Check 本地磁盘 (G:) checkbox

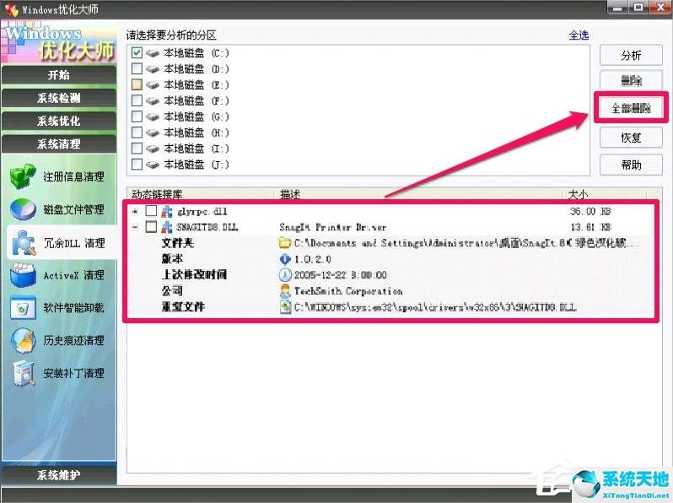pyautogui.click(x=137, y=116)
